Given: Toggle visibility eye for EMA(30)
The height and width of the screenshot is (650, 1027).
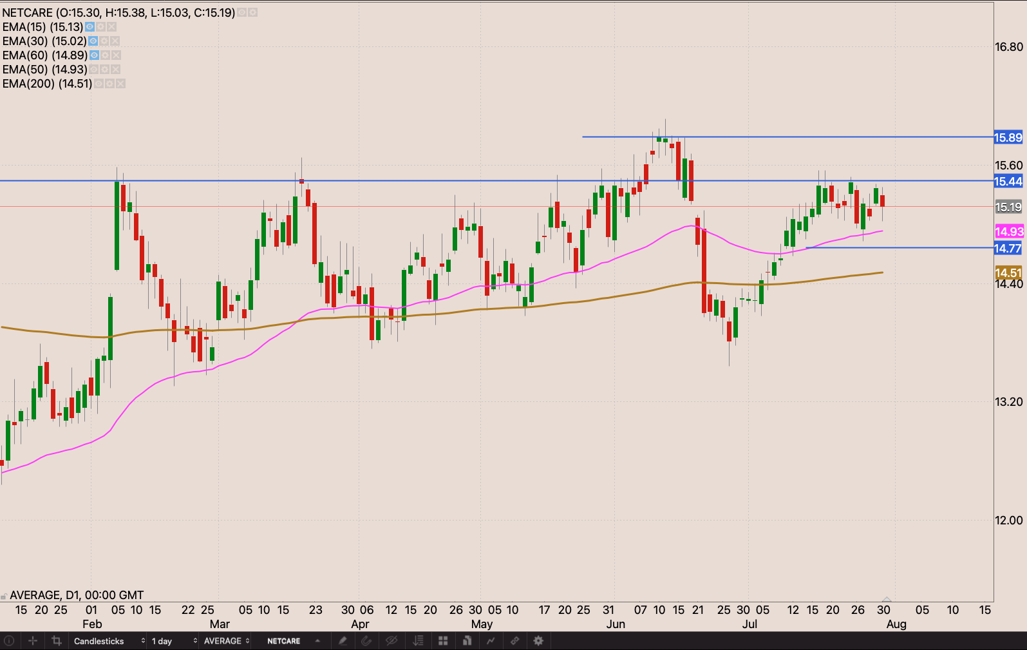Looking at the screenshot, I should (93, 41).
